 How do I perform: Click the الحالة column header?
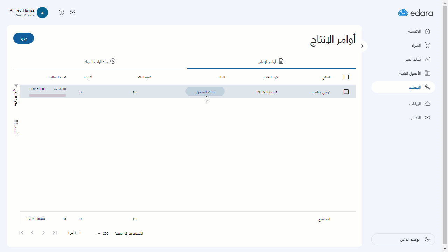click(221, 77)
